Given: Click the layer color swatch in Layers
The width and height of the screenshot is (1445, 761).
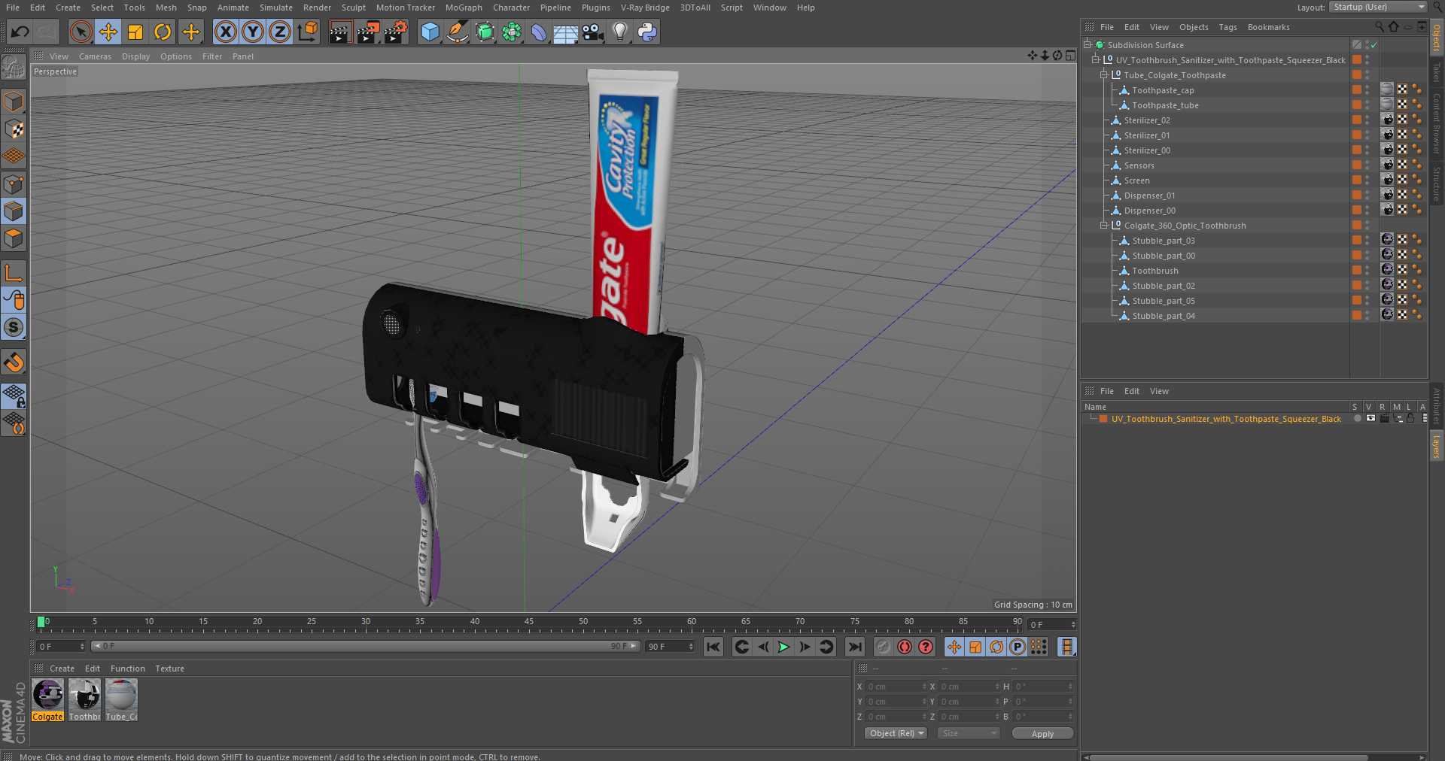Looking at the screenshot, I should [1103, 419].
